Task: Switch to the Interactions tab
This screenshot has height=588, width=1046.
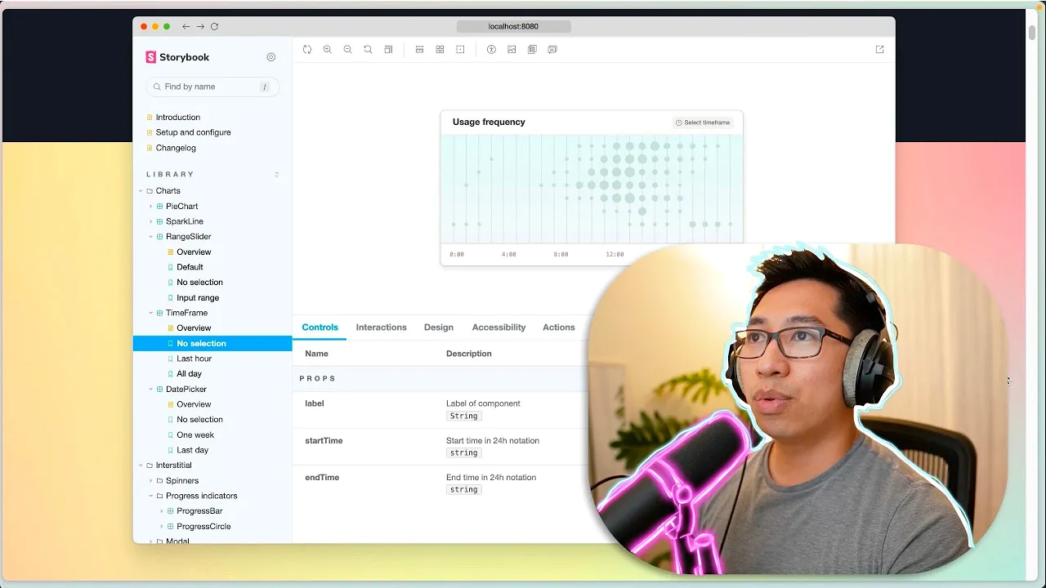Action: pos(381,327)
